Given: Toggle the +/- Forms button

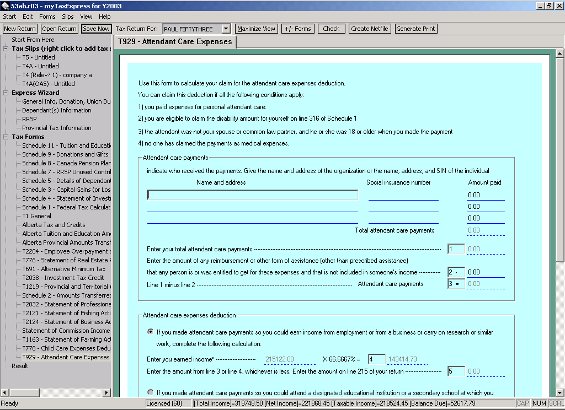Looking at the screenshot, I should [x=297, y=29].
